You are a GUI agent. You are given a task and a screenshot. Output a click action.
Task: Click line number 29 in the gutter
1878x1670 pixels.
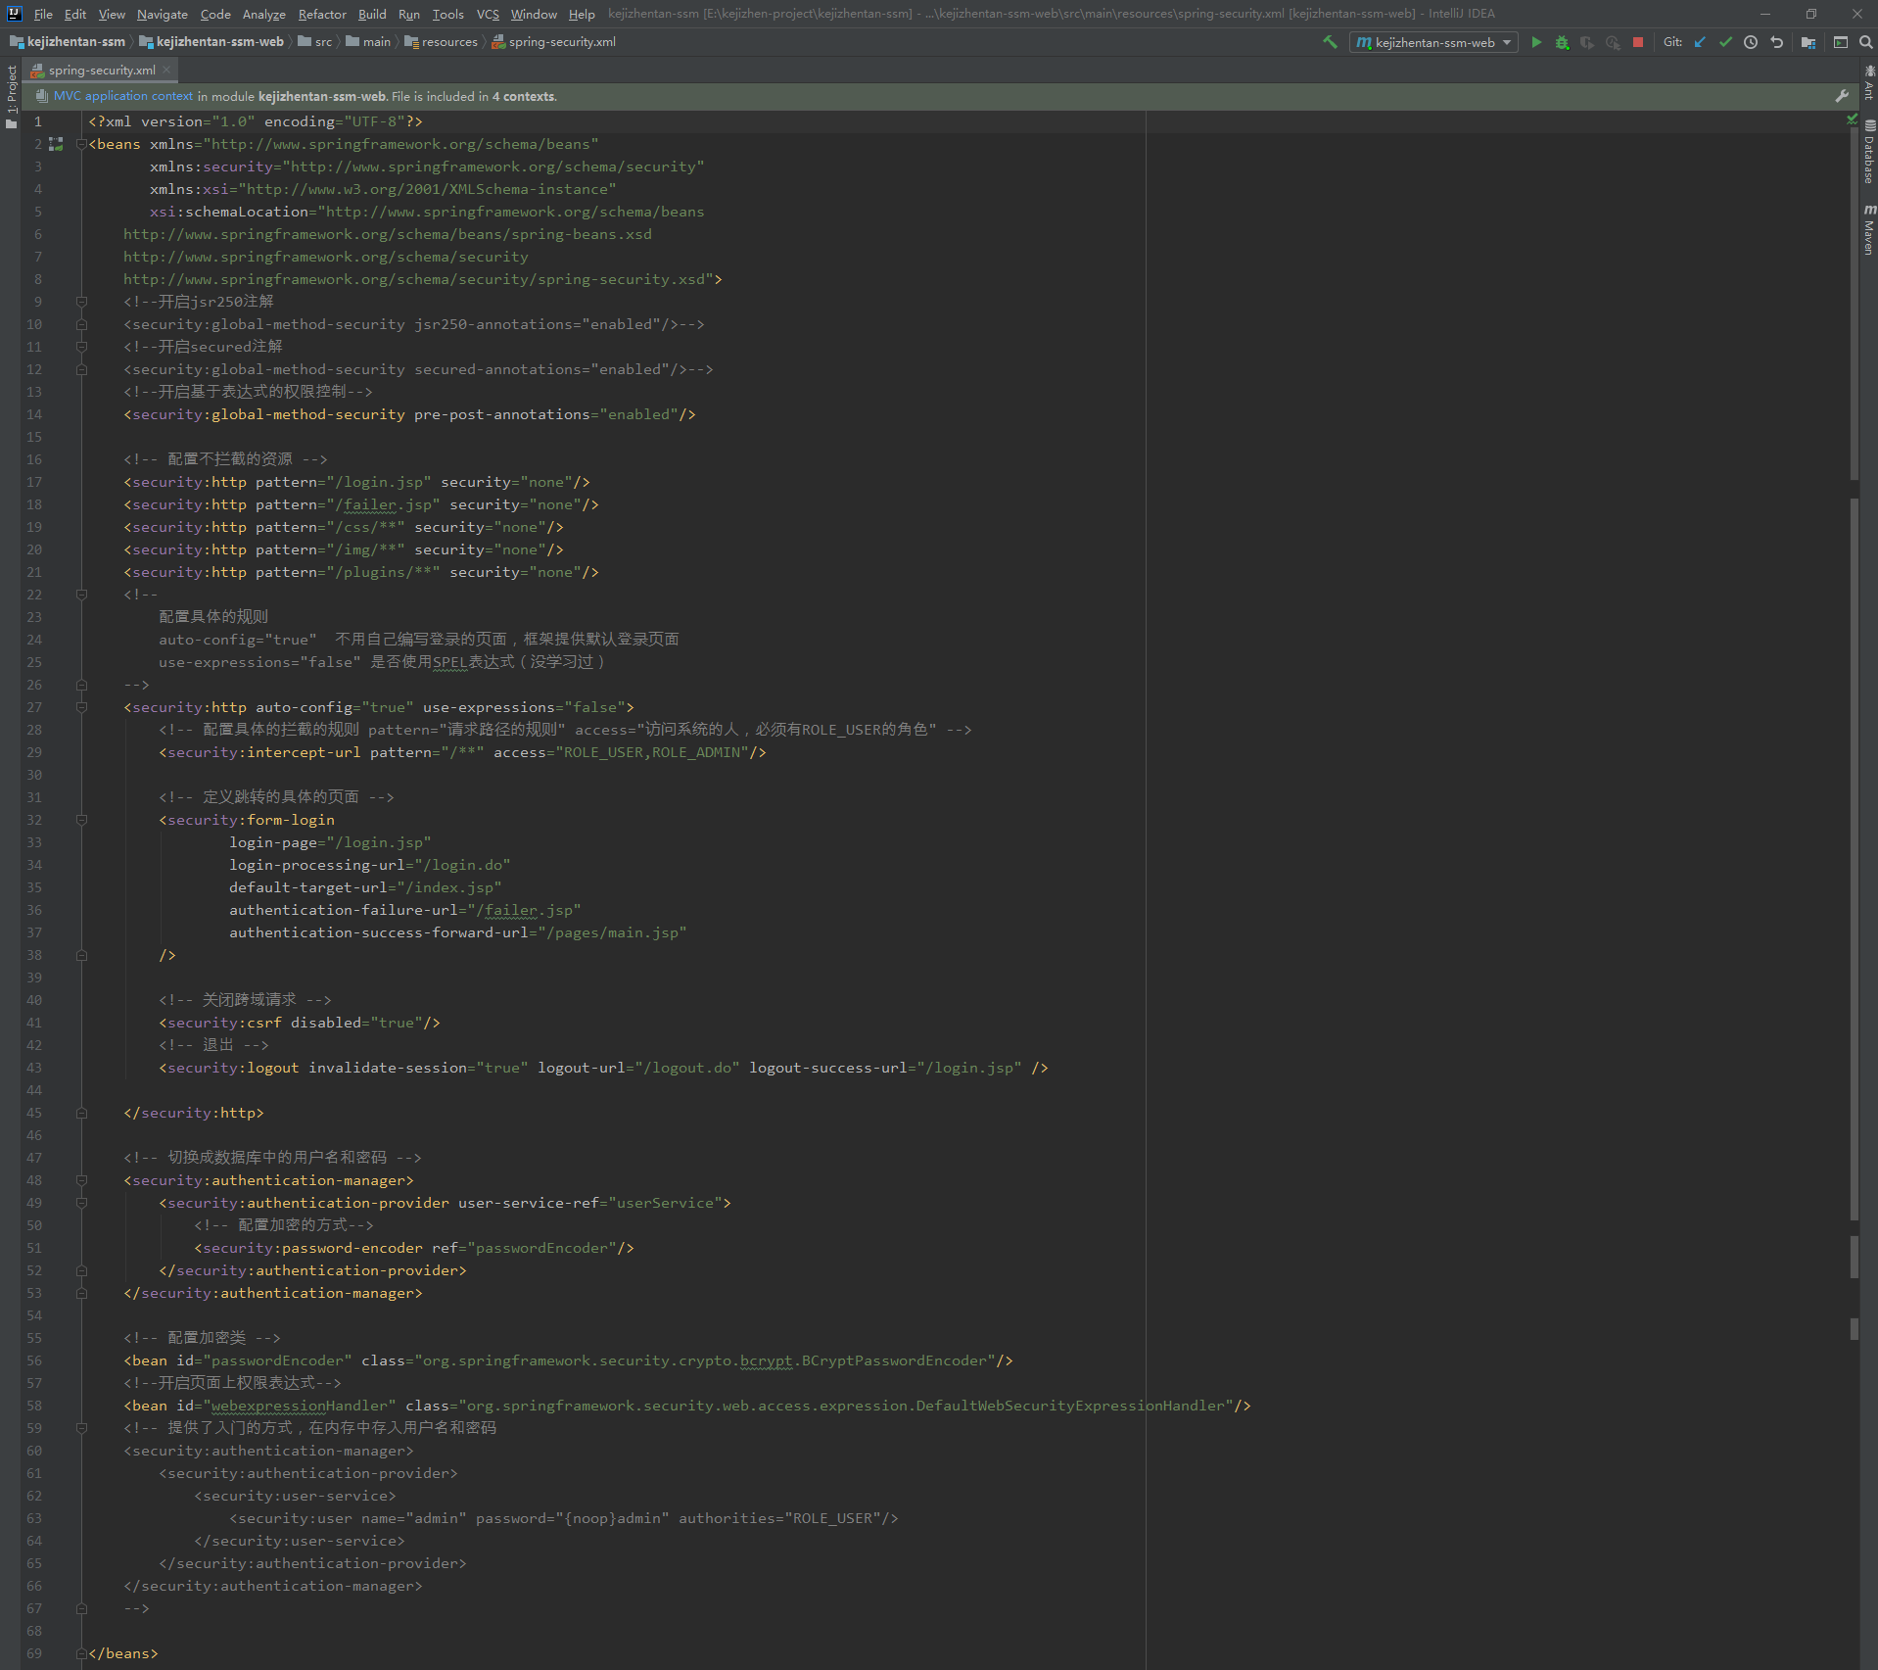(34, 752)
